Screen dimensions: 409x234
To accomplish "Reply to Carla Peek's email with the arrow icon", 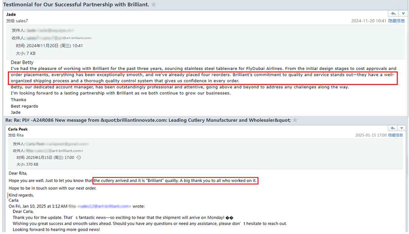I will (393, 128).
